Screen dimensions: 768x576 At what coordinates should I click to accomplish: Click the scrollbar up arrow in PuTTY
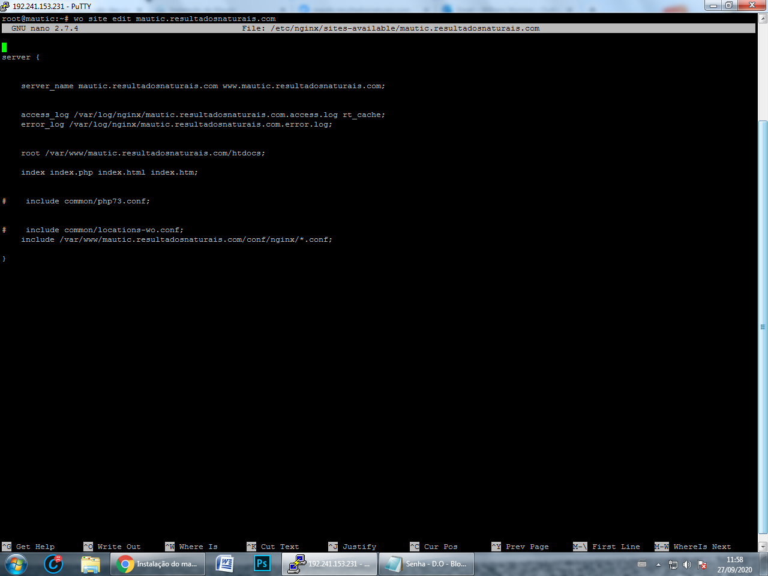(x=763, y=19)
